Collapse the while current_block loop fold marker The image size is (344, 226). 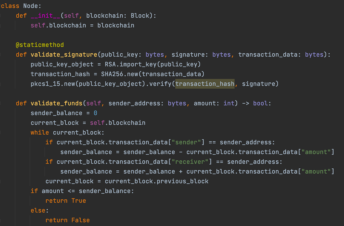(1, 133)
